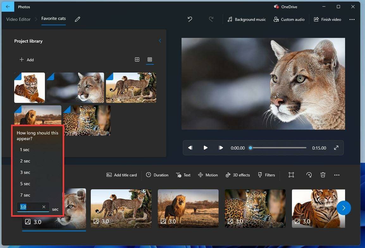Click the rotate icon in storyboard toolbar
This screenshot has width=365, height=248.
[x=309, y=175]
